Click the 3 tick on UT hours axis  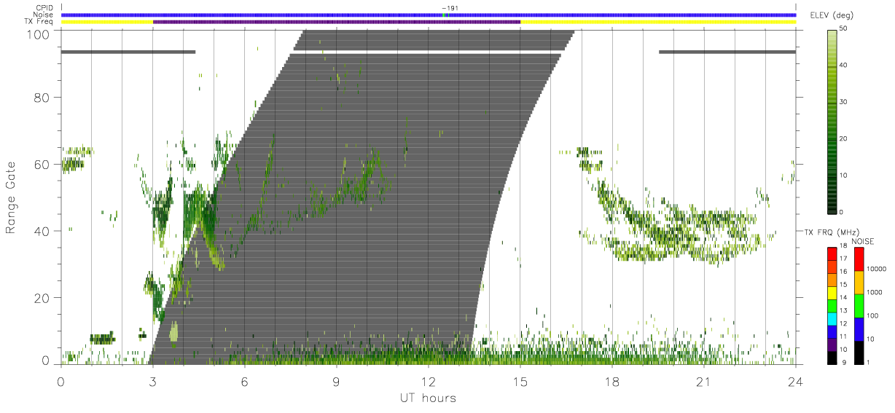152,381
